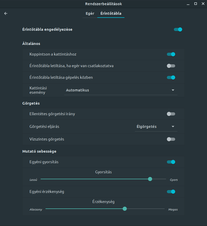Maximize the Rendszerbeállítások window

(x=196, y=4)
